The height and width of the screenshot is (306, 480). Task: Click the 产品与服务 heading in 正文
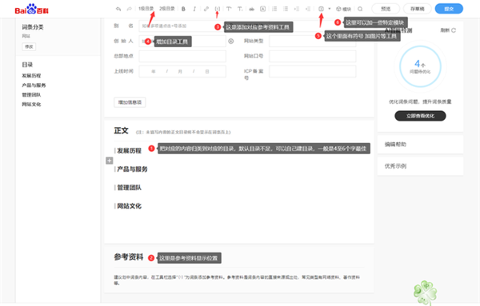click(x=132, y=169)
